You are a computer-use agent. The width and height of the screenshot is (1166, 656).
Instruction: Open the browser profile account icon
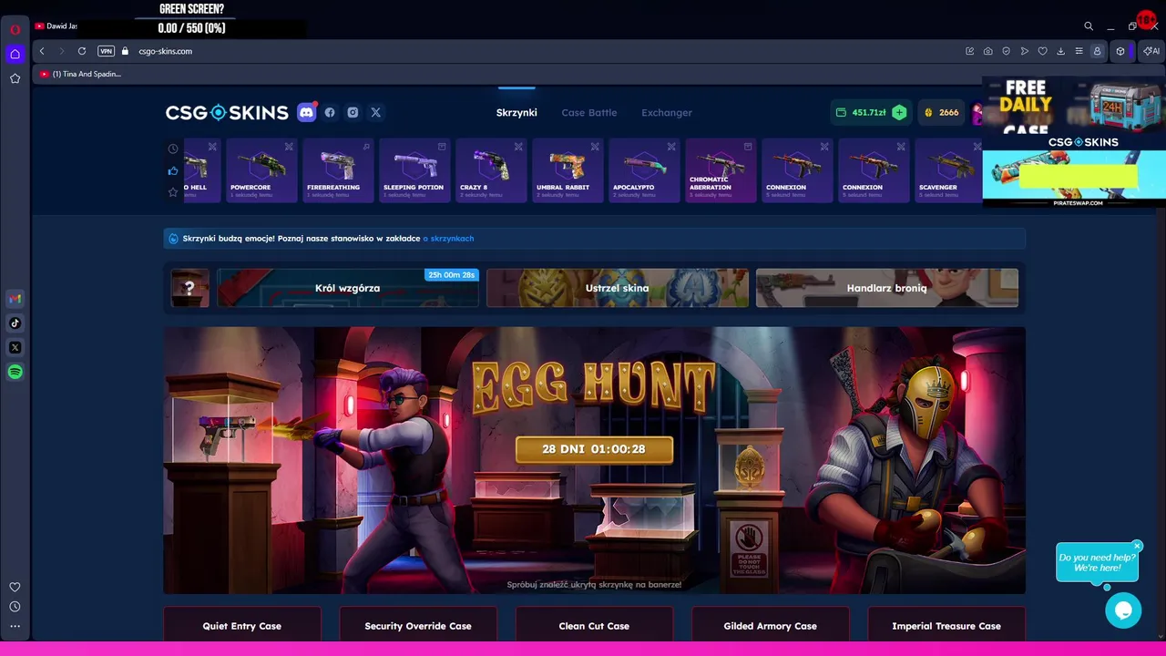[1098, 51]
